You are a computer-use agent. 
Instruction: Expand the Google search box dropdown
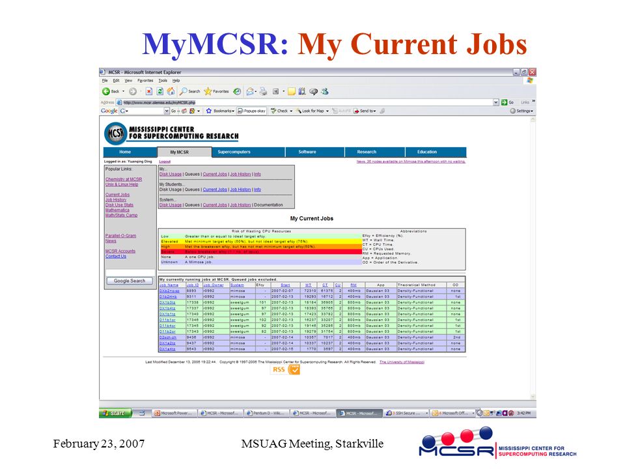coord(167,111)
